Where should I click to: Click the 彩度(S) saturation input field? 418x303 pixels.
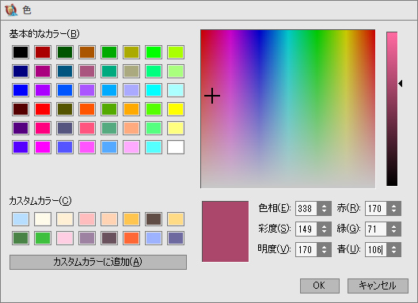click(x=306, y=229)
